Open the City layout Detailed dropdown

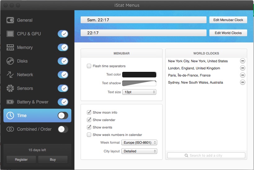[x=139, y=151]
